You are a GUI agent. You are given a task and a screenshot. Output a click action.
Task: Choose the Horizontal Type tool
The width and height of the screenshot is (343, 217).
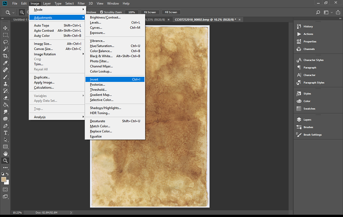pos(5,133)
